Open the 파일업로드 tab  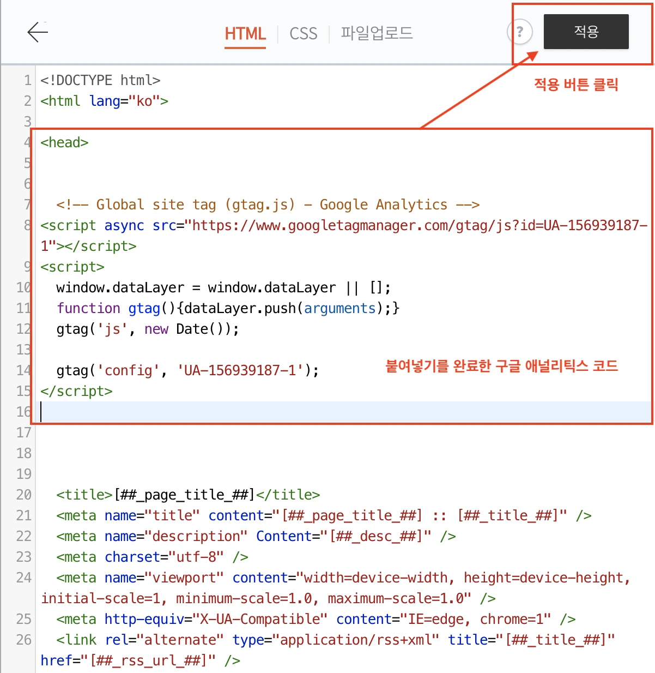(377, 33)
